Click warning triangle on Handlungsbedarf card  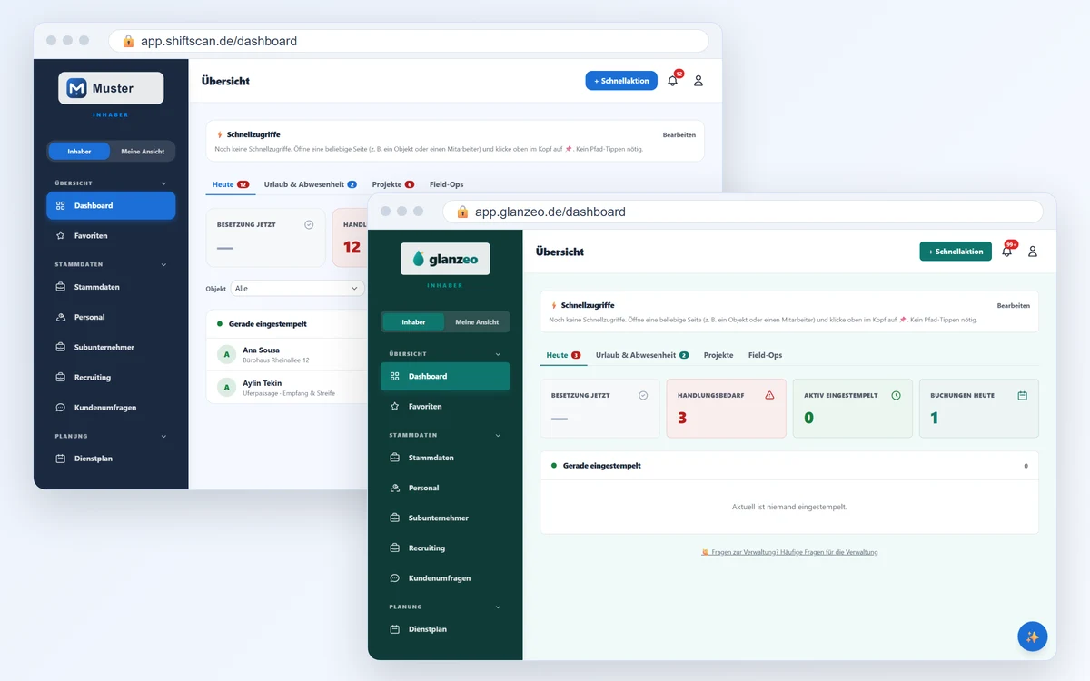[x=769, y=395]
